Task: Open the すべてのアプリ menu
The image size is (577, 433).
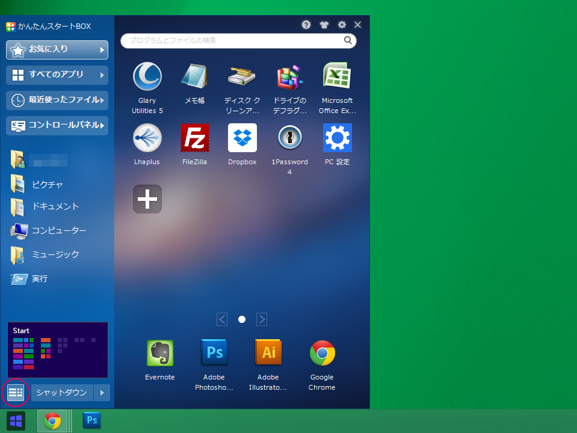Action: (x=57, y=75)
